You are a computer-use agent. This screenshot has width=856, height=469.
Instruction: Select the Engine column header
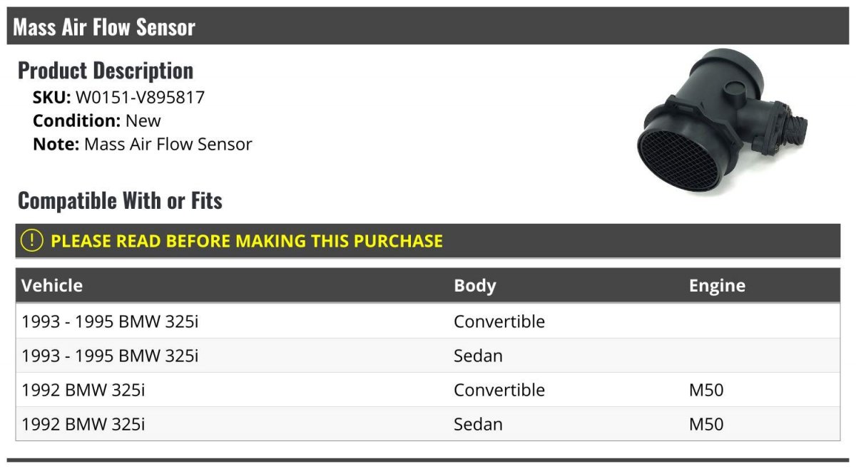717,286
